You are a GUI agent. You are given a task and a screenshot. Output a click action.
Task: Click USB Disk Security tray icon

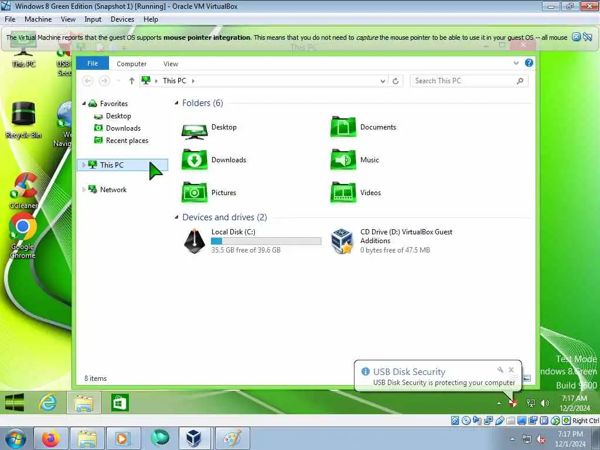point(513,403)
